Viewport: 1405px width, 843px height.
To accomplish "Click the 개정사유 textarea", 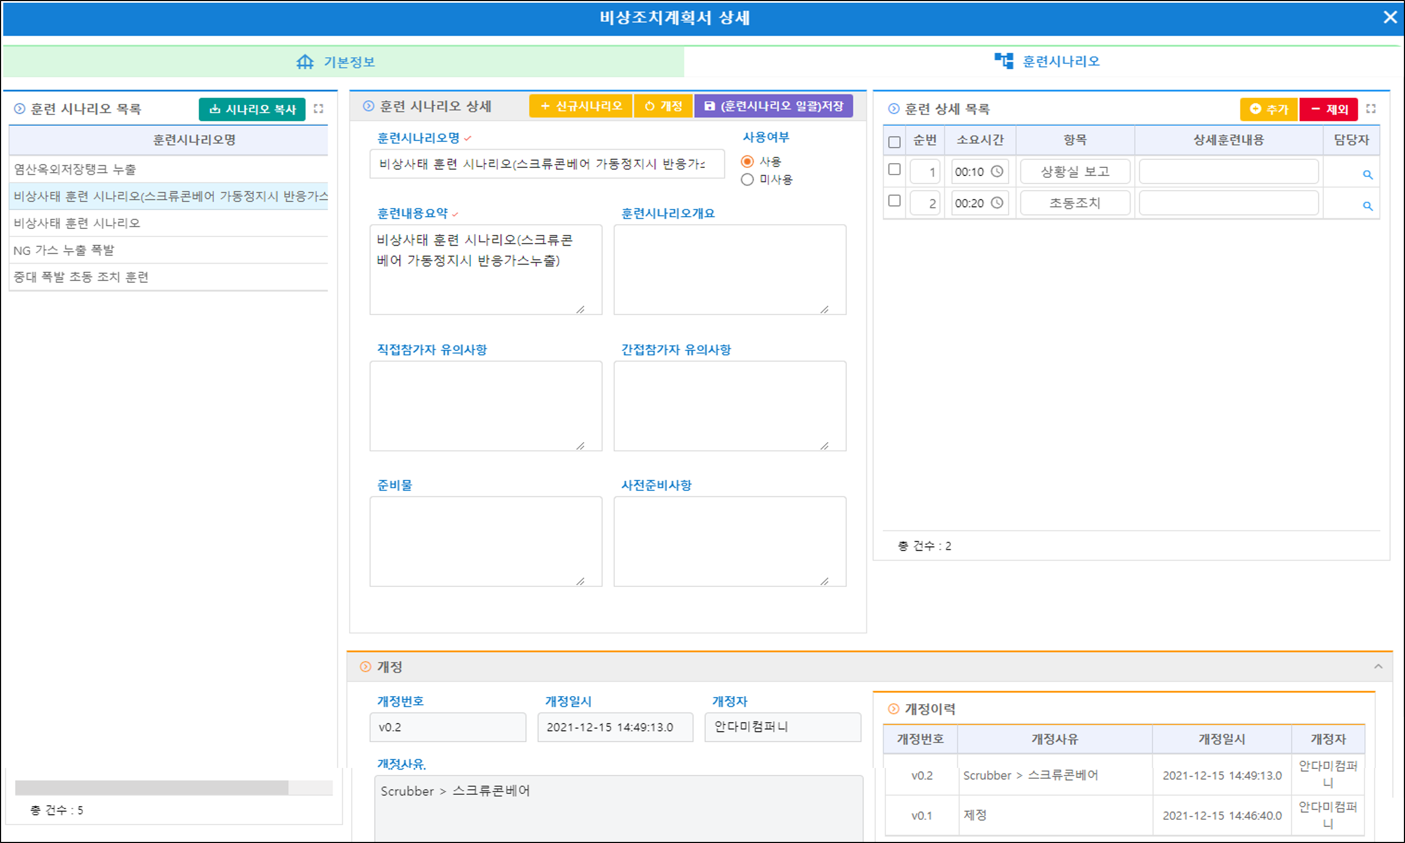I will coord(619,810).
